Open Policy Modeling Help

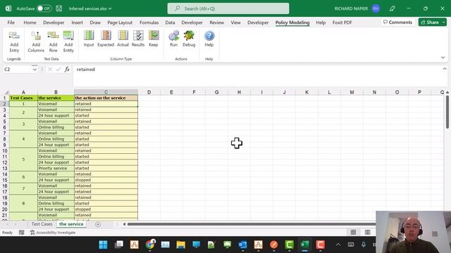[x=209, y=39]
